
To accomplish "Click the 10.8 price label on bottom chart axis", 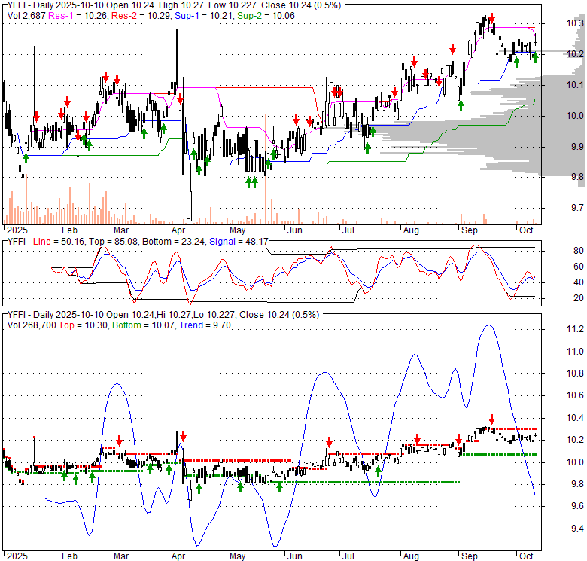I will coord(575,373).
